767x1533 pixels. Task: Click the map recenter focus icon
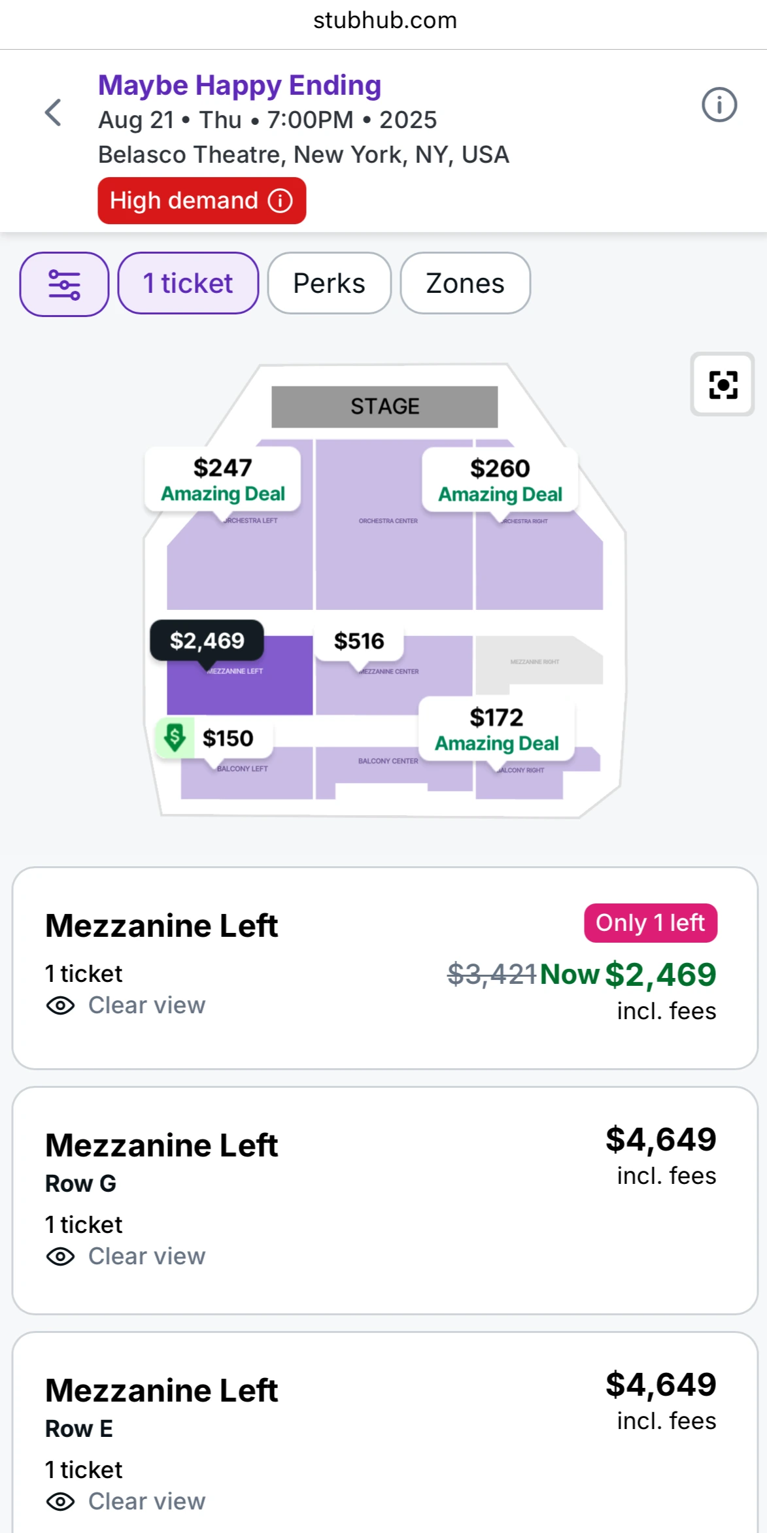[x=723, y=384]
